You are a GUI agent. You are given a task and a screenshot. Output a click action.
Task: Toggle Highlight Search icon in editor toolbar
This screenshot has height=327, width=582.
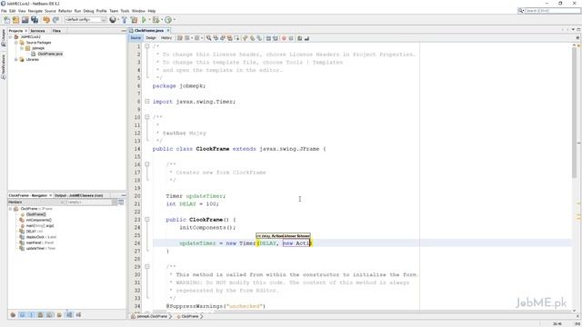click(230, 38)
